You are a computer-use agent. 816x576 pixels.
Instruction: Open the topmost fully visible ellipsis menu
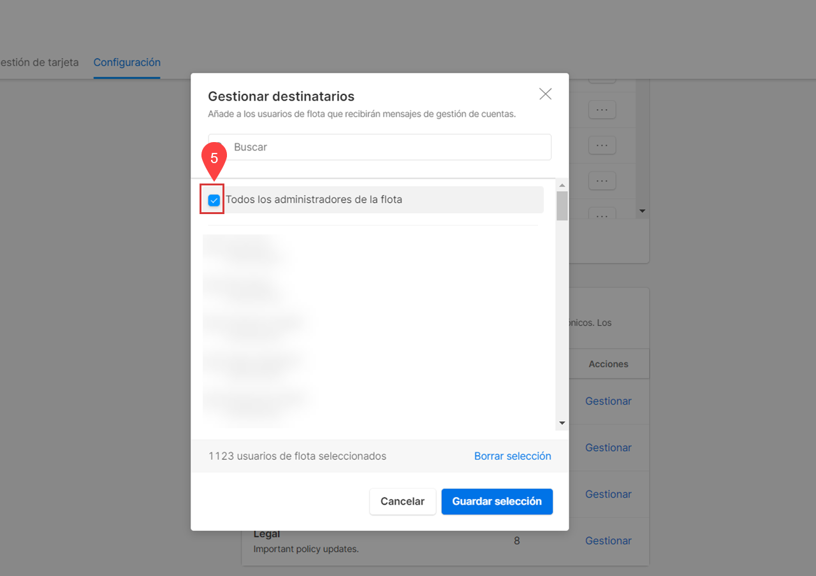coord(602,110)
